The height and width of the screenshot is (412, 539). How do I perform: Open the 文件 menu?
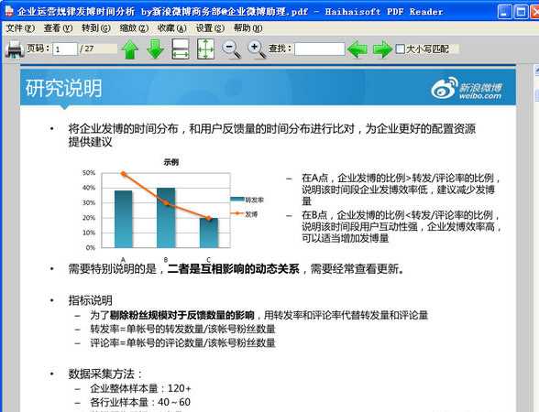[20, 28]
